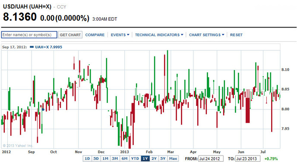Expand the EVENTS dropdown menu

point(120,35)
